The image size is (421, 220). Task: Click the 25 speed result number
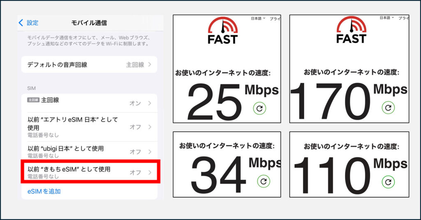tap(214, 102)
